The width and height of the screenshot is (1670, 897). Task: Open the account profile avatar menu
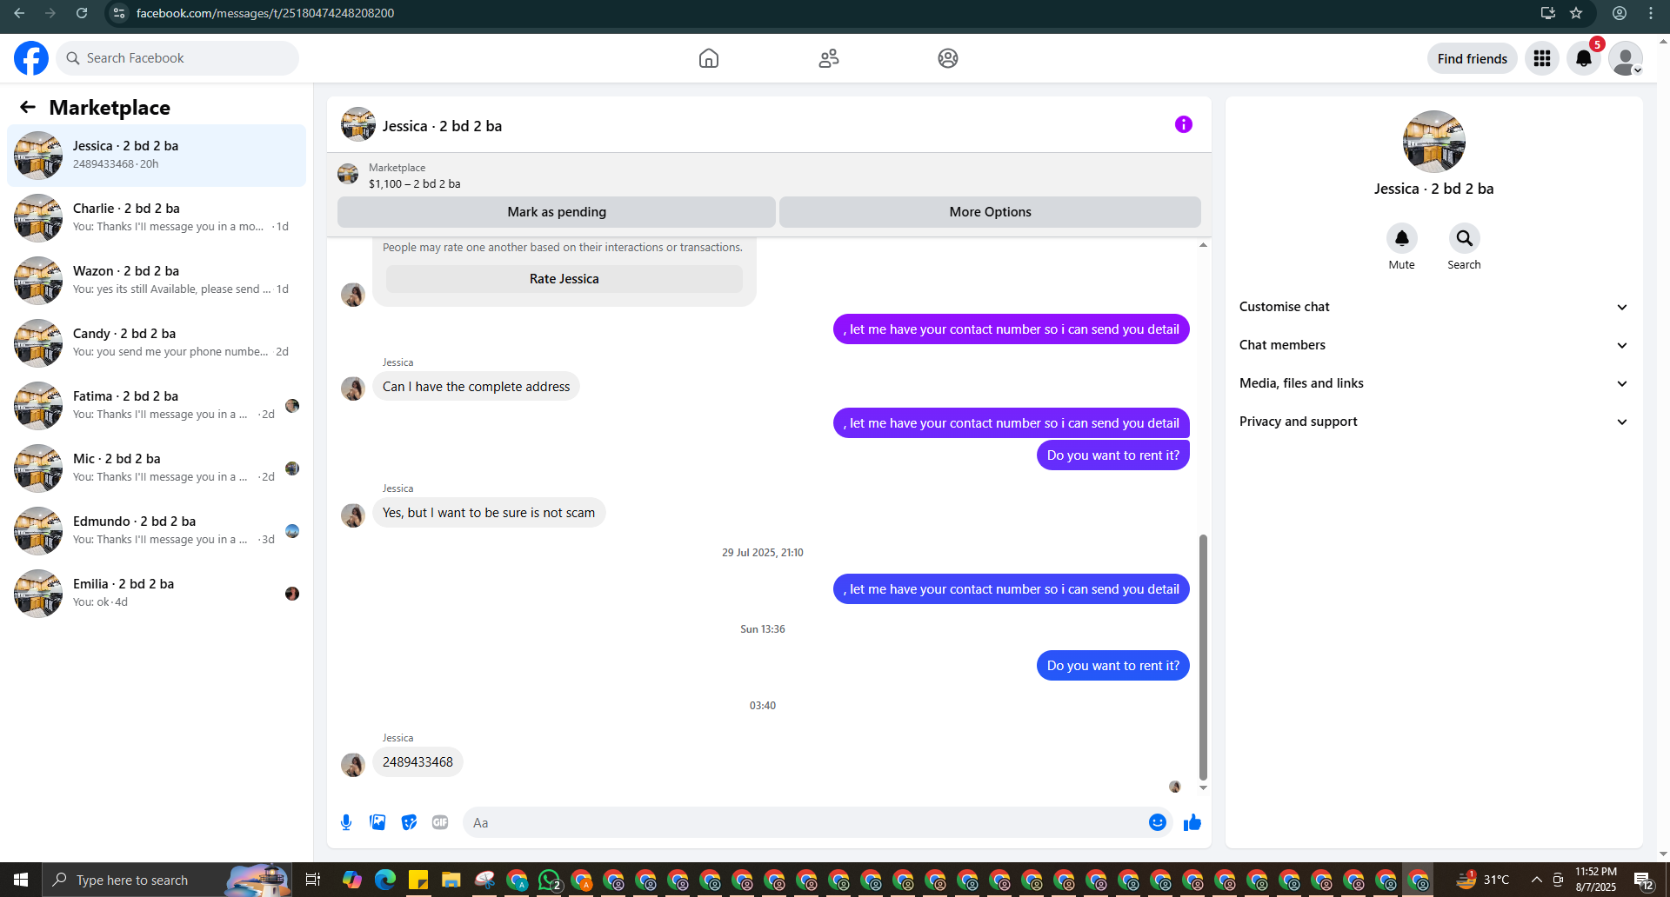click(x=1626, y=58)
